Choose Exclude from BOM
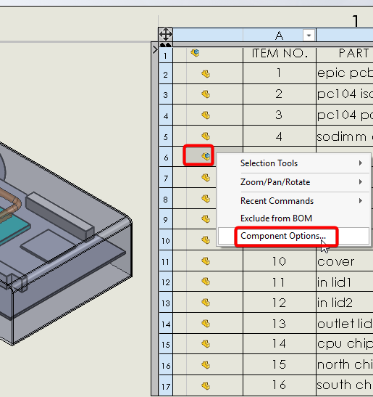Viewport: 373px width, 397px height. point(293,218)
